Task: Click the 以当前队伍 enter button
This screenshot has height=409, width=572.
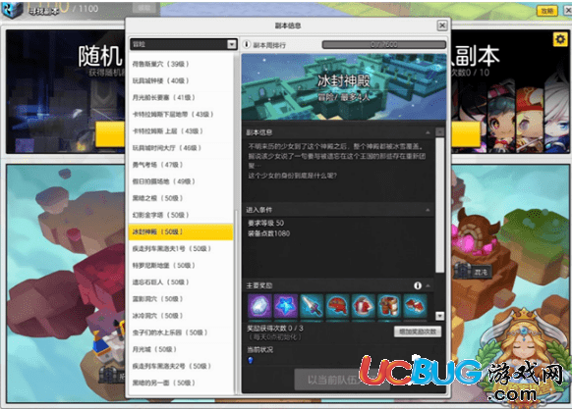Action: 342,380
